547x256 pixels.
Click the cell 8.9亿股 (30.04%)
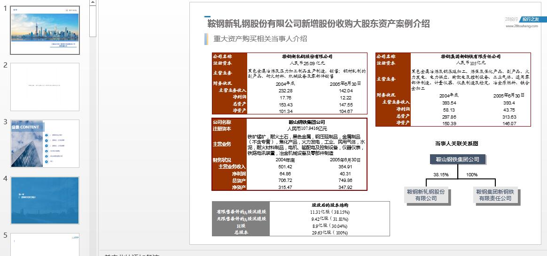(330, 226)
